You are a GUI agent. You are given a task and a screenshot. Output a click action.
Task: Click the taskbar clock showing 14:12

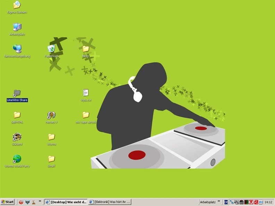[268, 202]
